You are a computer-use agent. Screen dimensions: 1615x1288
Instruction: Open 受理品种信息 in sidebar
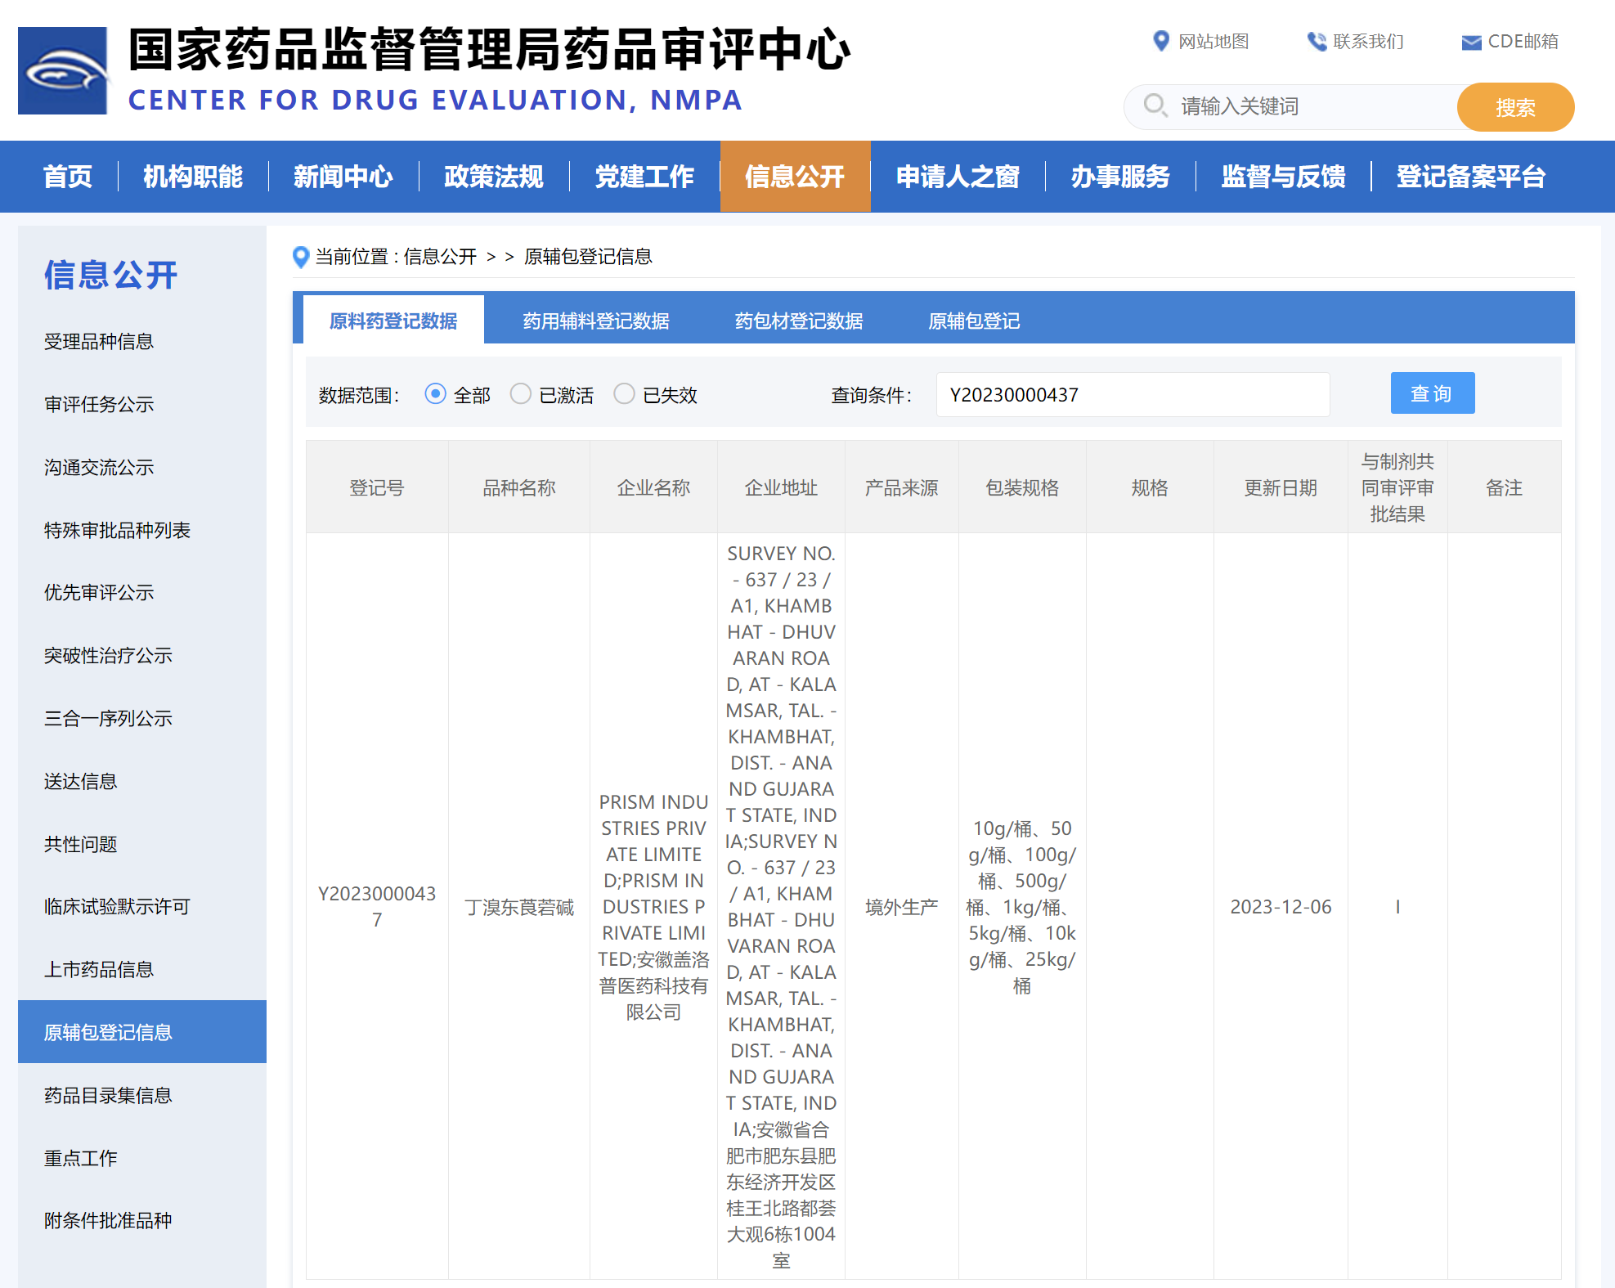(x=99, y=342)
